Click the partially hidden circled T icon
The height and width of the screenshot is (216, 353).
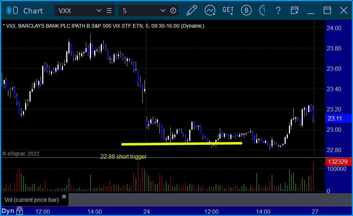click(262, 11)
